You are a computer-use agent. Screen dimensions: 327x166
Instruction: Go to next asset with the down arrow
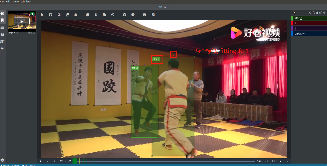[133, 15]
